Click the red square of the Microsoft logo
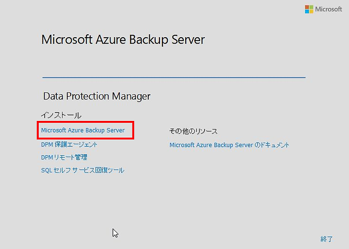This screenshot has height=249, width=349. [307, 7]
